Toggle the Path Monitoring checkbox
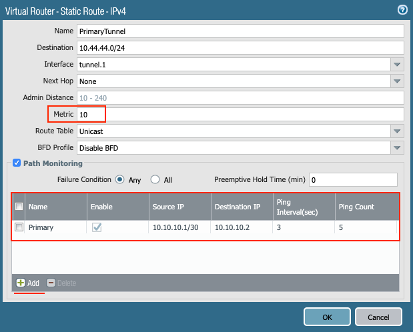Viewport: 413px width, 332px height. tap(17, 163)
